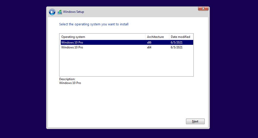Click the Date modified column header

(x=181, y=37)
